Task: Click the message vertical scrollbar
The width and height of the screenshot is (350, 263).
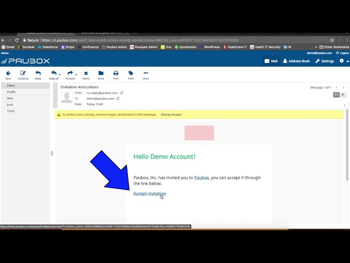Action: pos(347,145)
